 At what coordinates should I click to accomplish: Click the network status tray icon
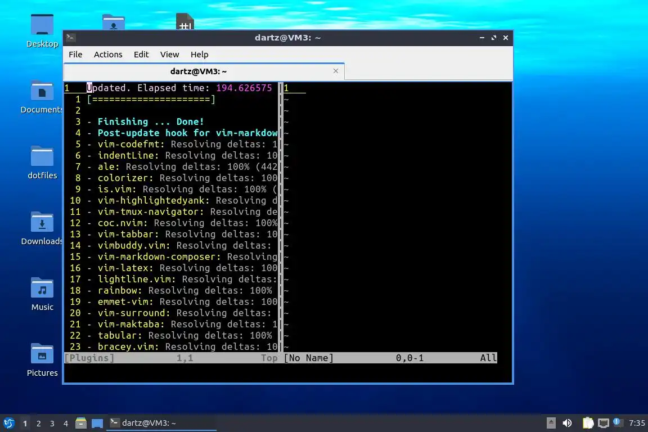pyautogui.click(x=604, y=423)
